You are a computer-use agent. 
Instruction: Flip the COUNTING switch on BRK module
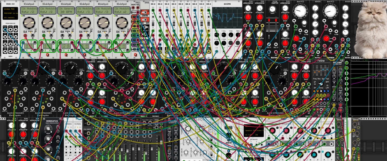[x=145, y=12]
